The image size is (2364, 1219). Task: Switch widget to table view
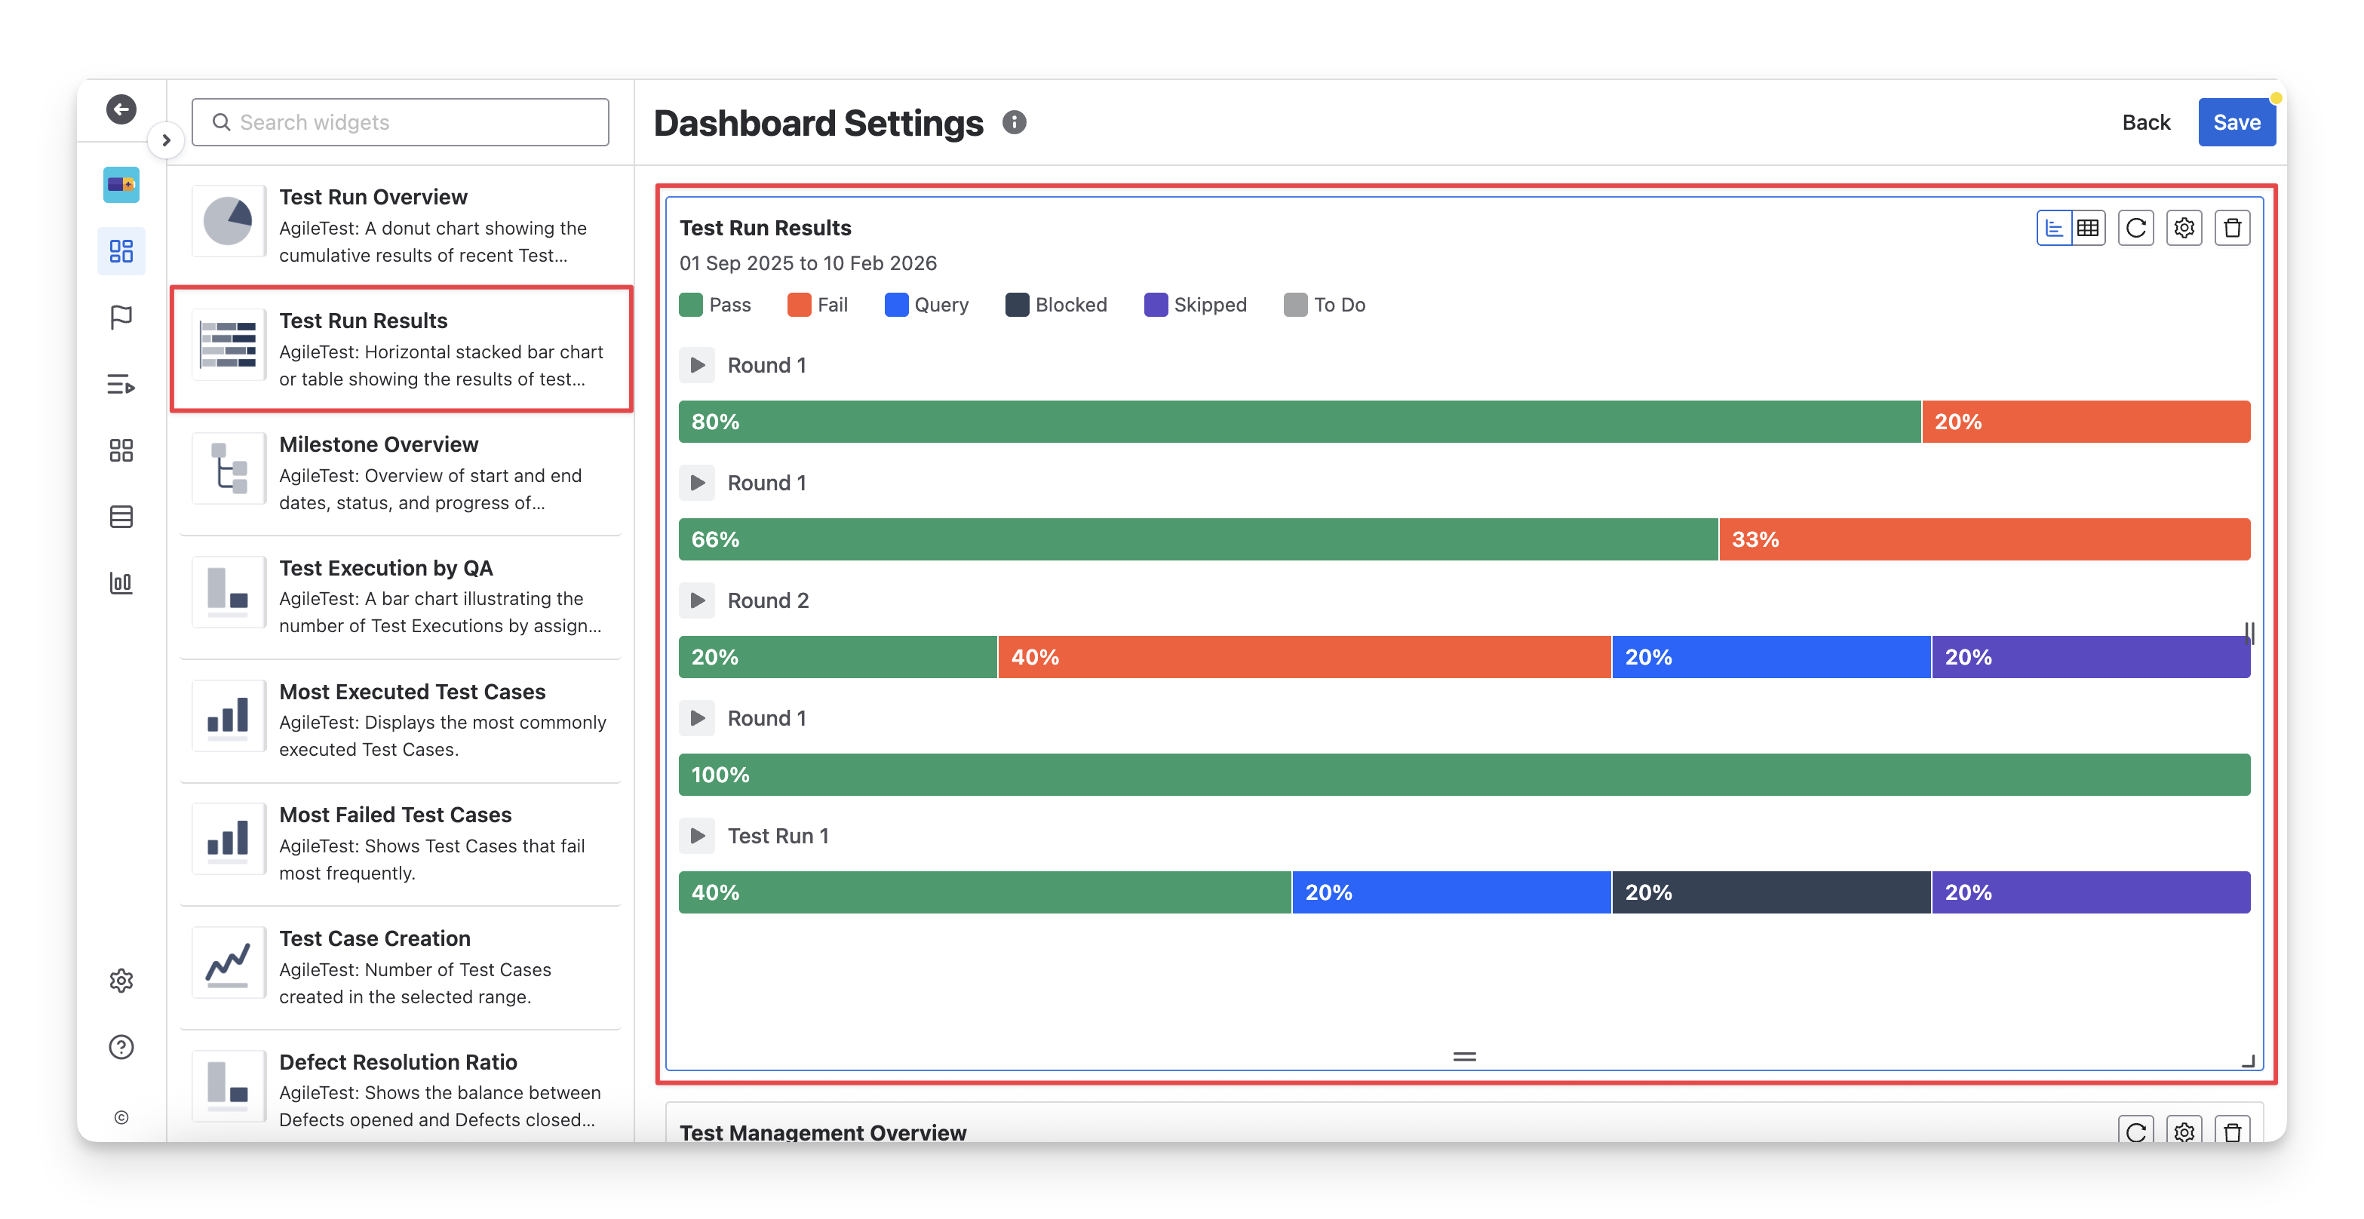click(x=2088, y=228)
